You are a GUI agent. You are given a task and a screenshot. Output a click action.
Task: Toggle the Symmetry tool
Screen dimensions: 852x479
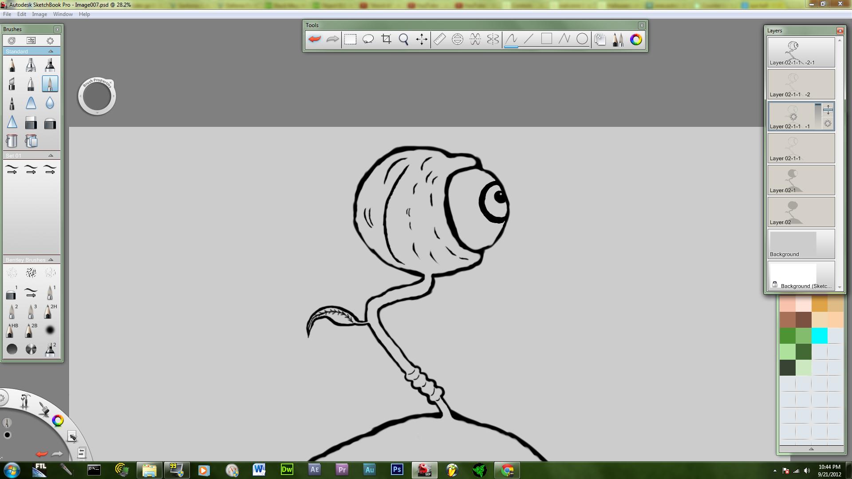(x=493, y=39)
